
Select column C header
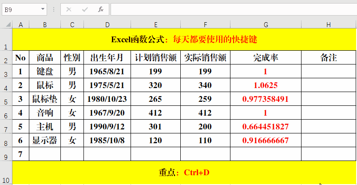tap(72, 24)
